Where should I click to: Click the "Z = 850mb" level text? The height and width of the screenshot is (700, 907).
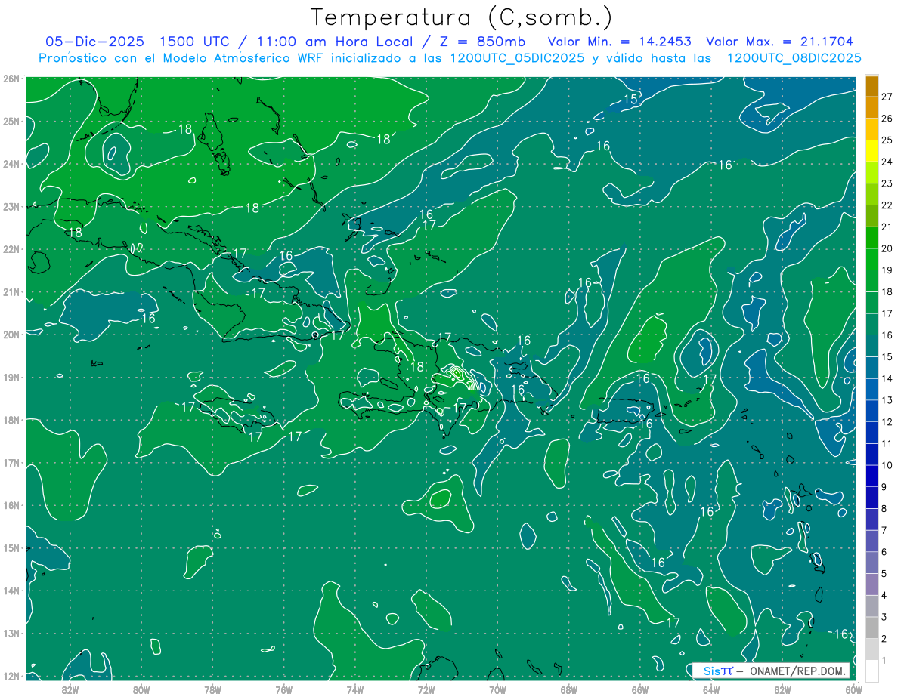click(x=484, y=42)
